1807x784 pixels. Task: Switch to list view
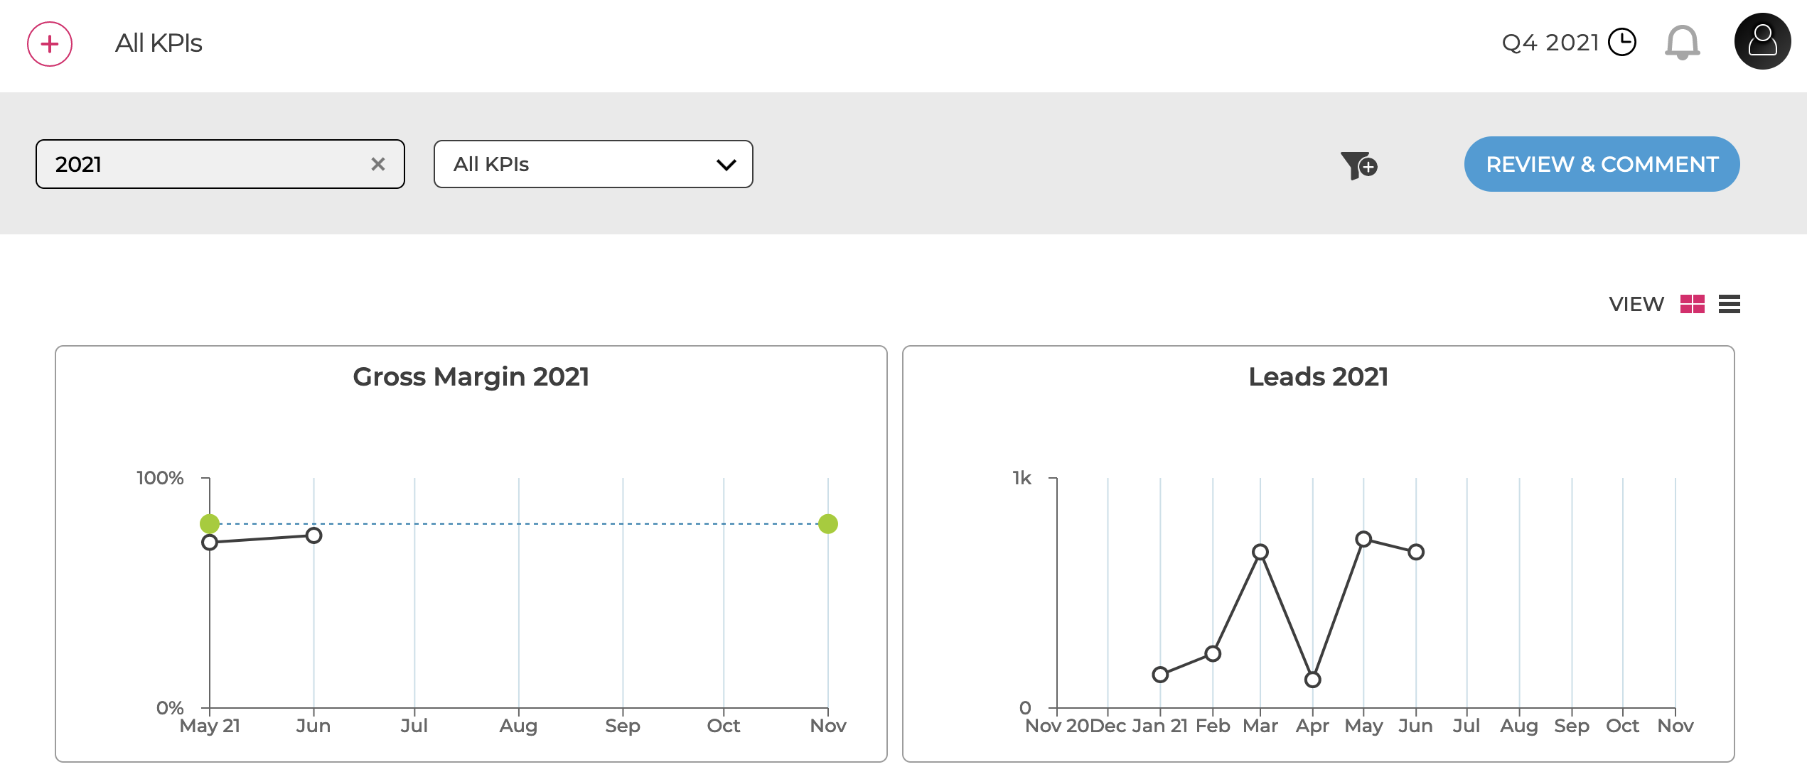pyautogui.click(x=1730, y=304)
